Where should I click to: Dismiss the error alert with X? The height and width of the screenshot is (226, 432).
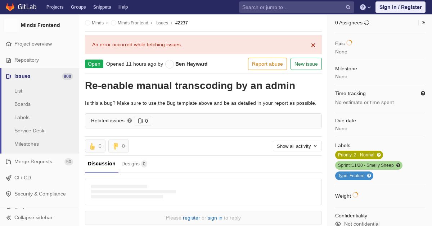(x=313, y=45)
